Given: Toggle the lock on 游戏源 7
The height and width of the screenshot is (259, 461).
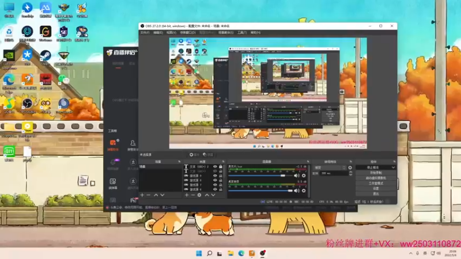Looking at the screenshot, I should click(221, 185).
